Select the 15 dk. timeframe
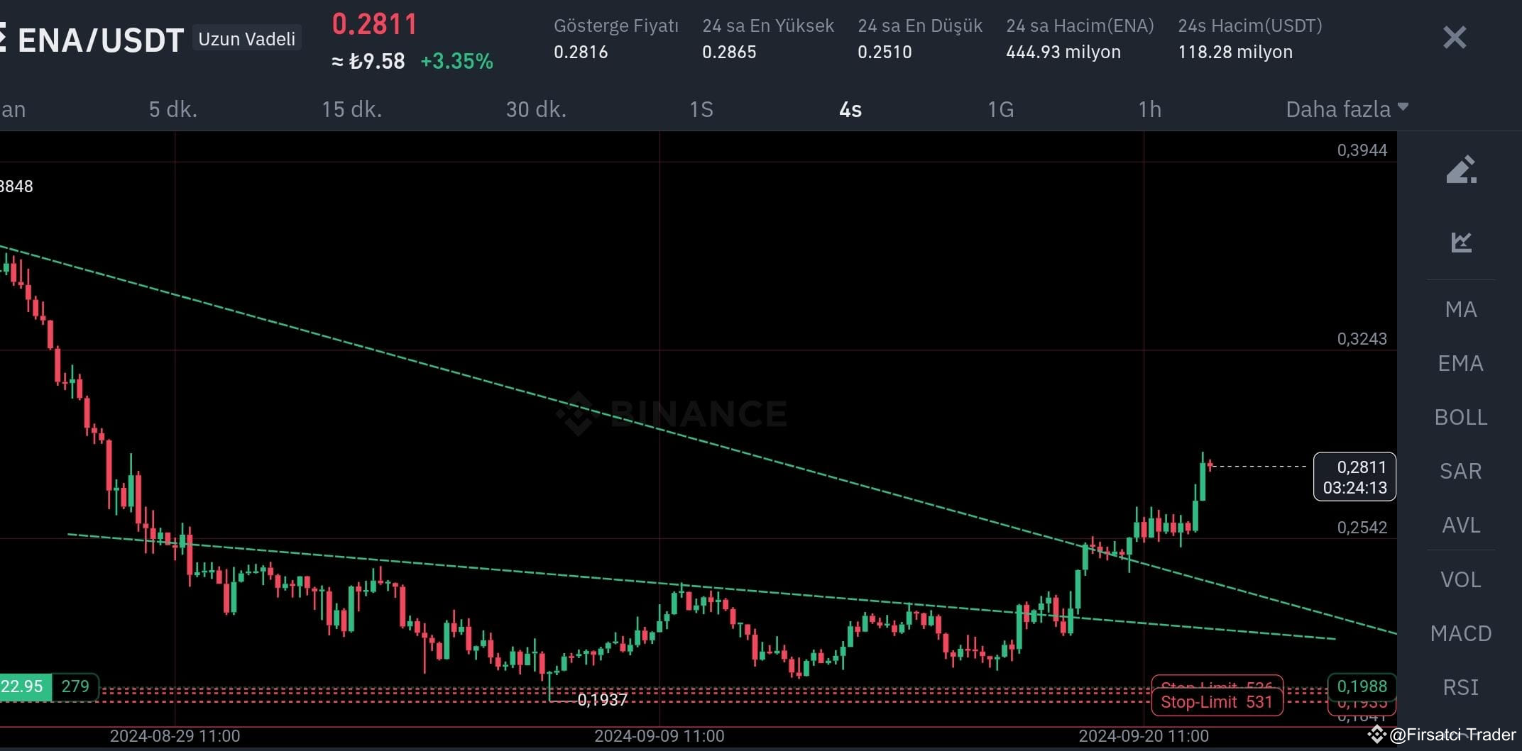Viewport: 1522px width, 751px height. point(351,109)
